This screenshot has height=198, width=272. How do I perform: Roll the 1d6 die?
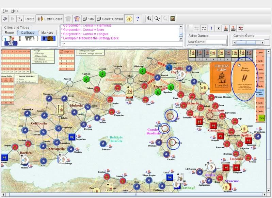click(x=88, y=19)
